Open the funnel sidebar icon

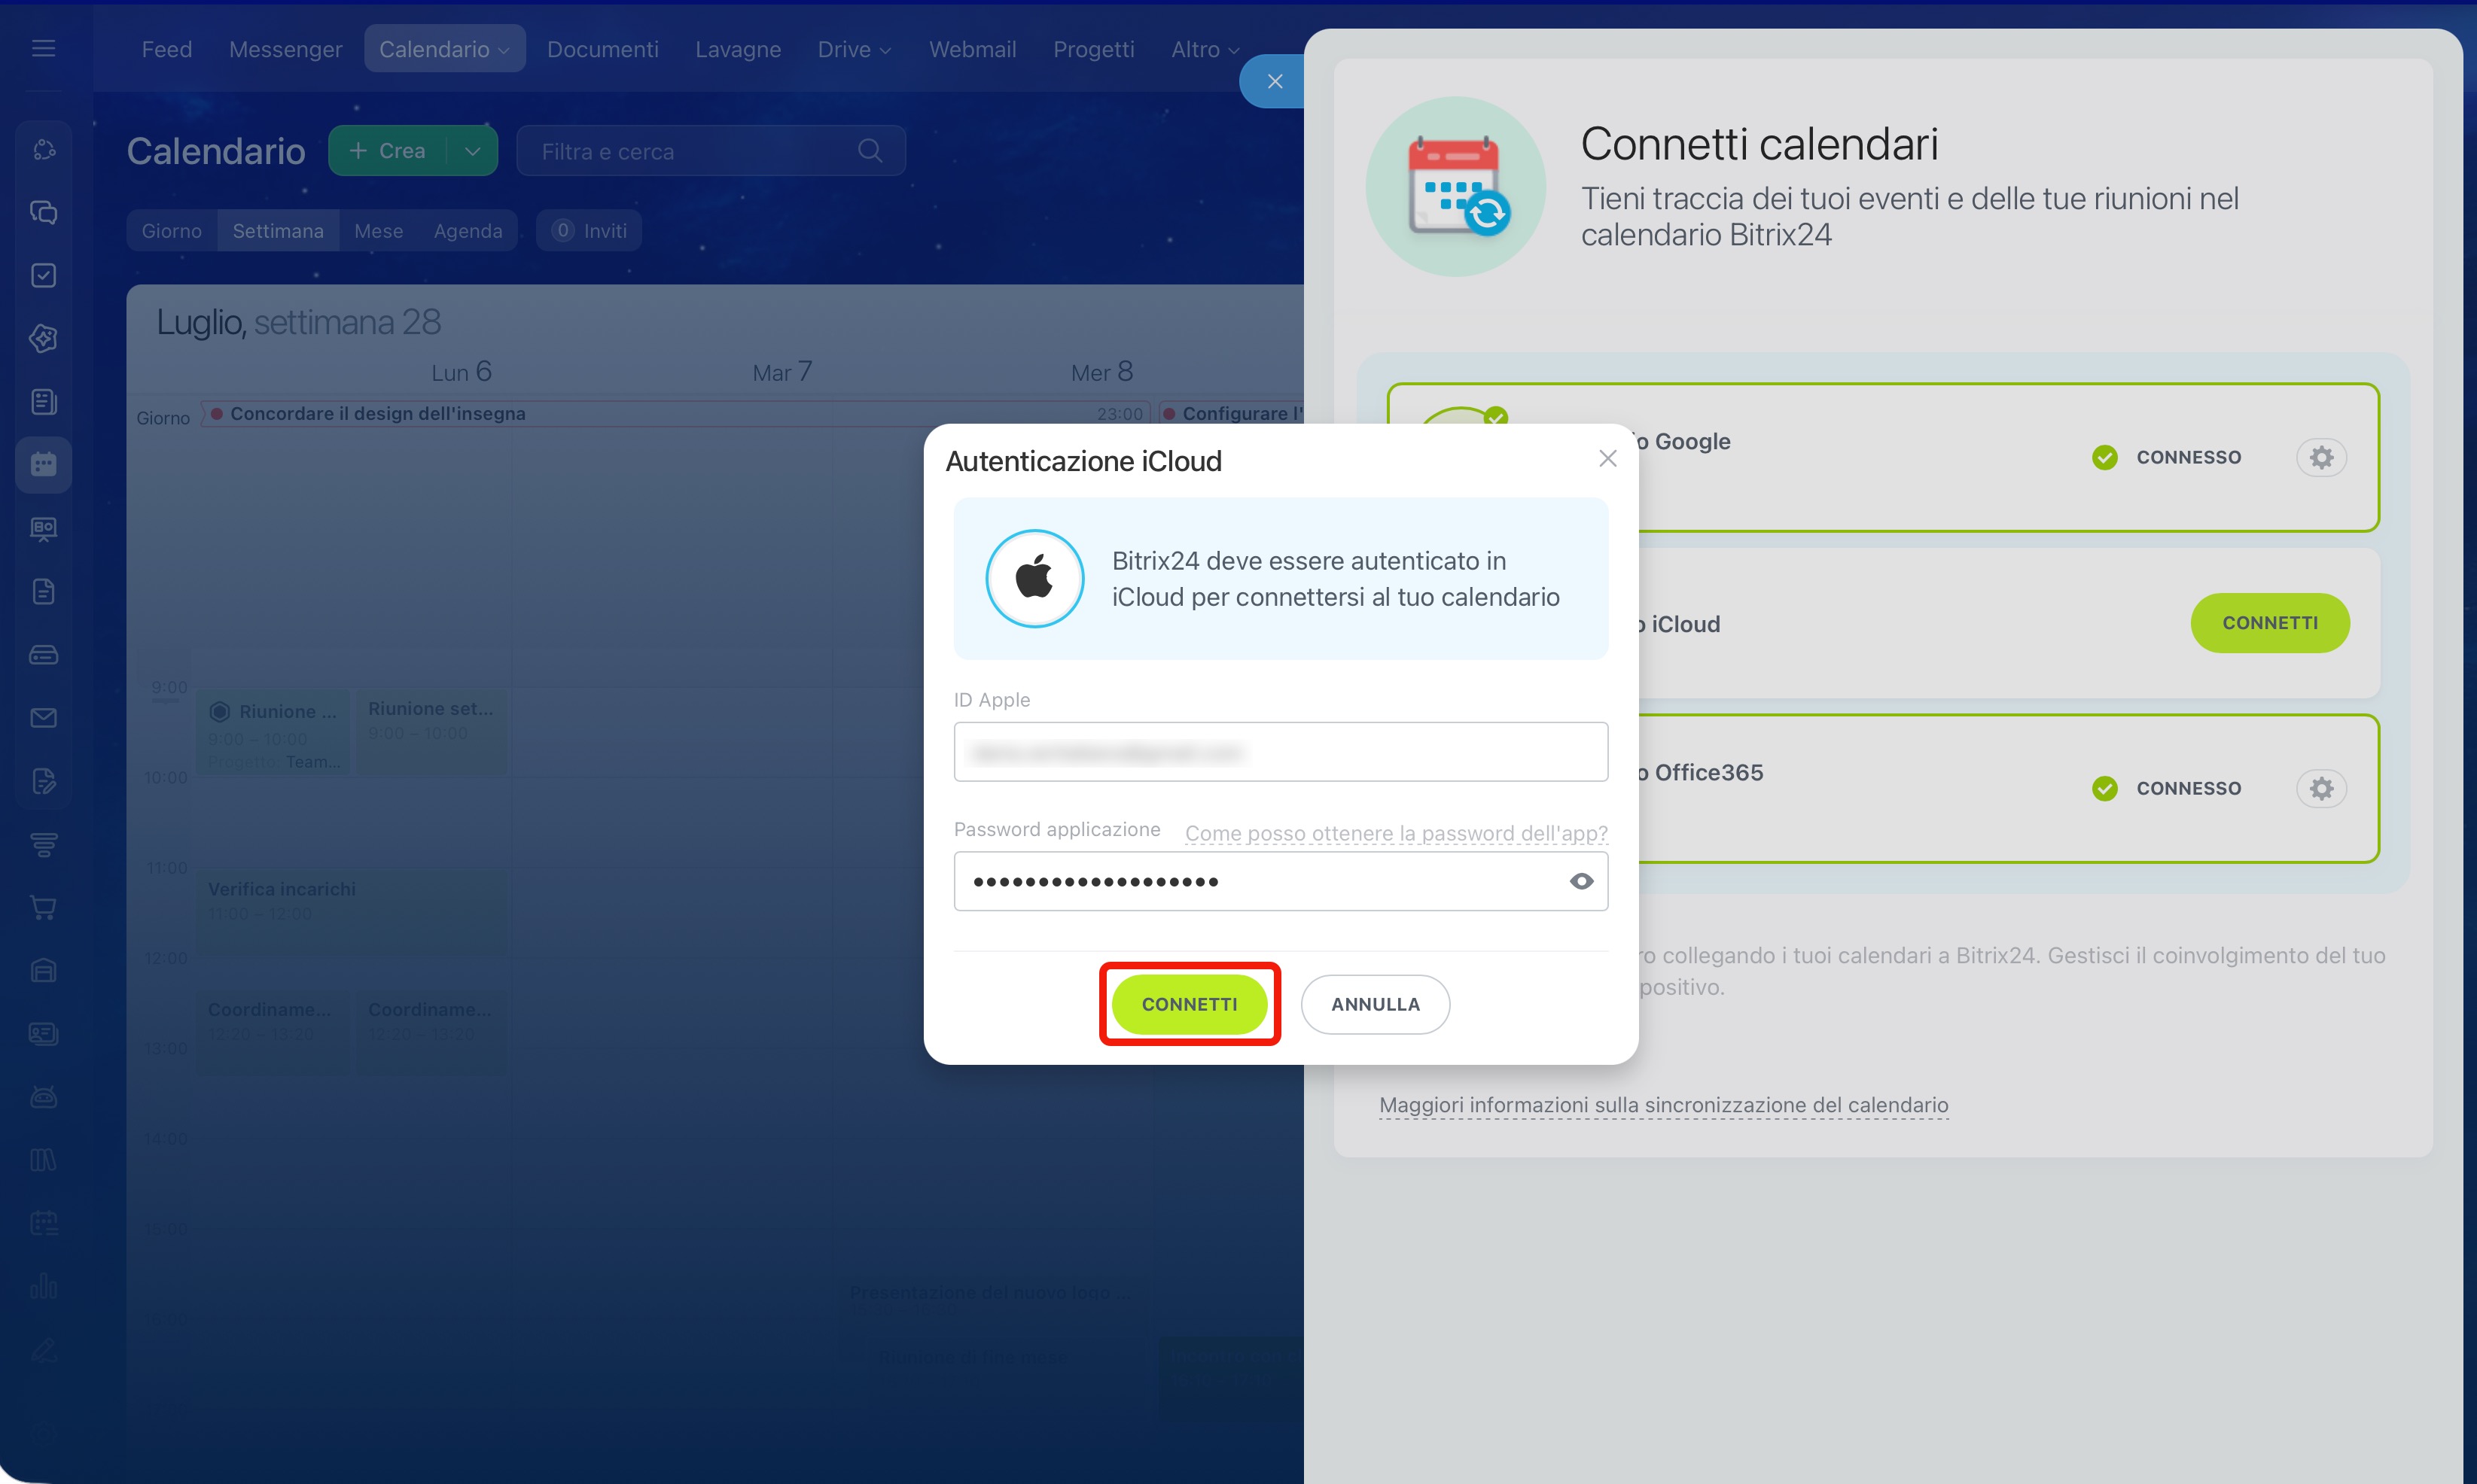[43, 844]
